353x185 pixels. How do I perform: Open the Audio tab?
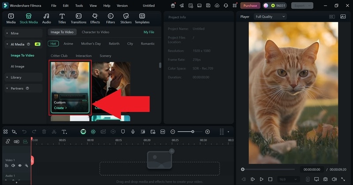[x=46, y=18]
